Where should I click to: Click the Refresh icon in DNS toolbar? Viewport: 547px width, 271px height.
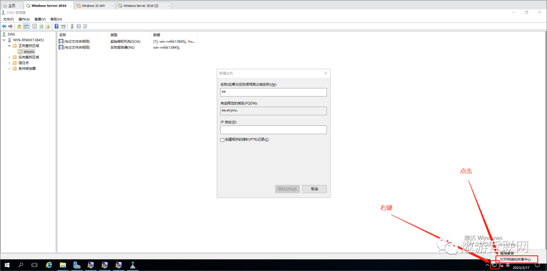[41, 26]
